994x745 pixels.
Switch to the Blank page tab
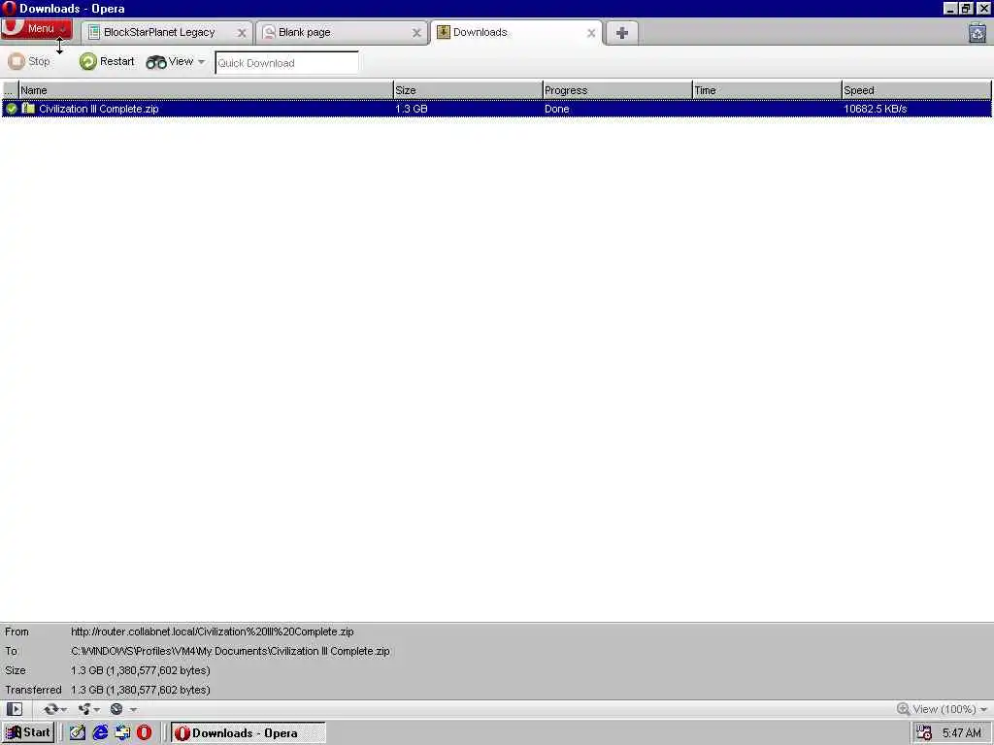point(334,32)
